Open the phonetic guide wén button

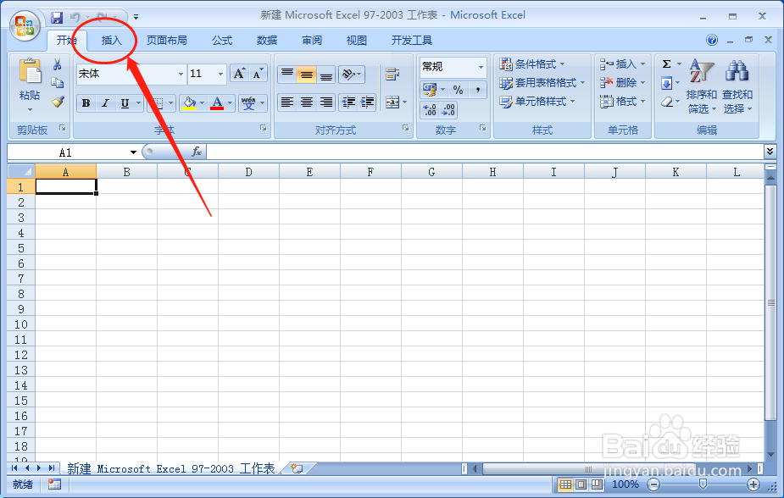pyautogui.click(x=248, y=103)
